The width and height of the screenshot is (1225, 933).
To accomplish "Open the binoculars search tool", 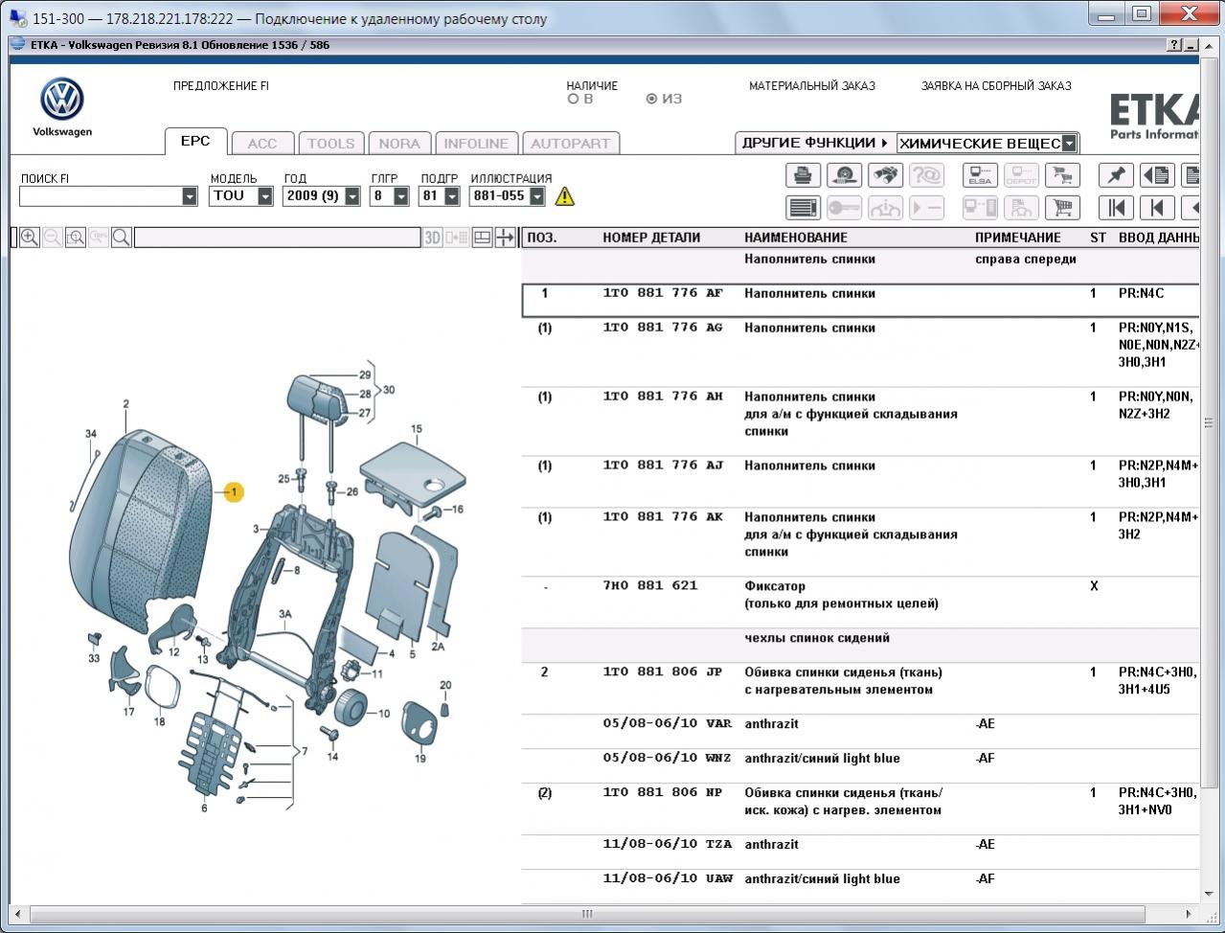I will click(x=885, y=175).
